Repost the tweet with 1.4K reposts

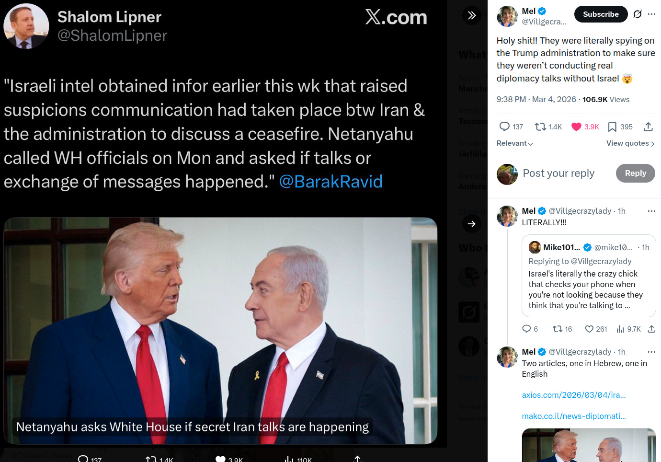pyautogui.click(x=548, y=127)
